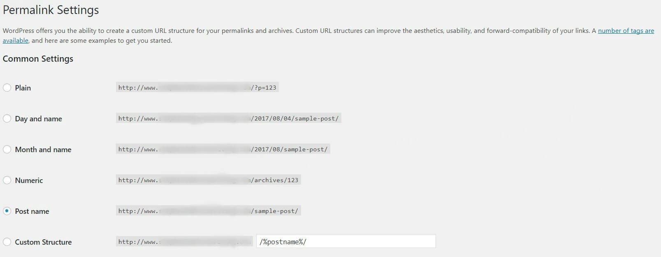The width and height of the screenshot is (661, 257).
Task: Select the /%postname%/ text in the input box
Action: 284,241
